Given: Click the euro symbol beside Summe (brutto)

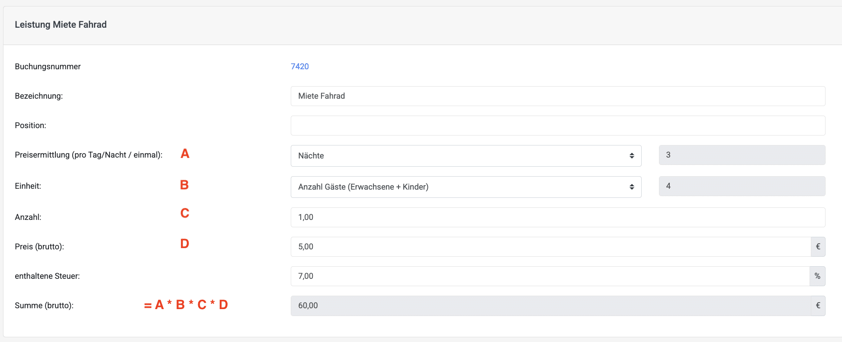Looking at the screenshot, I should pyautogui.click(x=818, y=306).
